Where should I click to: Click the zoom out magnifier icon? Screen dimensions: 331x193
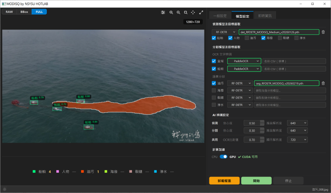178,12
